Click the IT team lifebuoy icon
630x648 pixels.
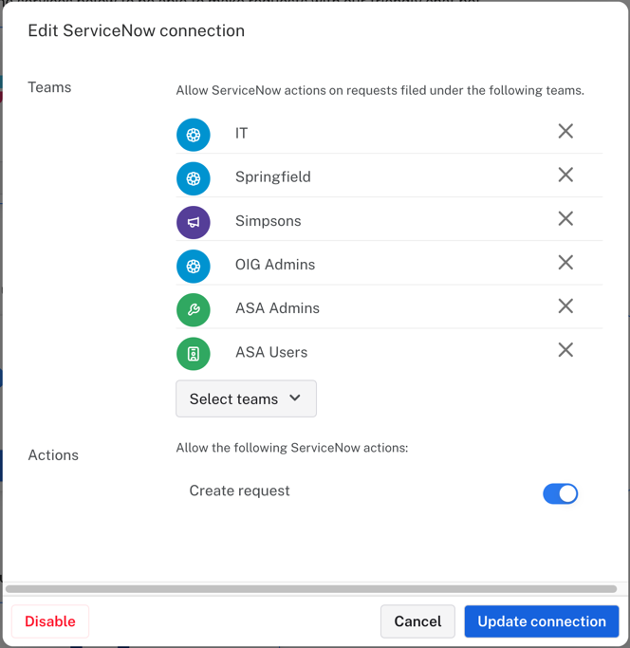point(194,134)
